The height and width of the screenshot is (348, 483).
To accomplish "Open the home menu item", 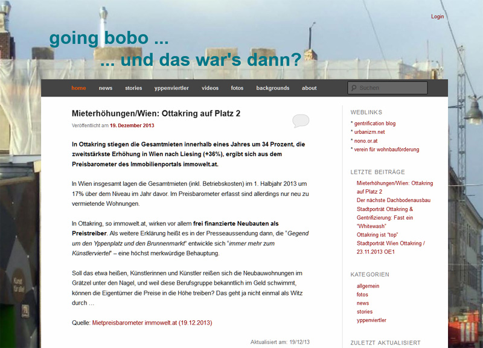I will 78,88.
